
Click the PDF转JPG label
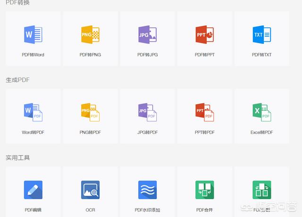[148, 55]
